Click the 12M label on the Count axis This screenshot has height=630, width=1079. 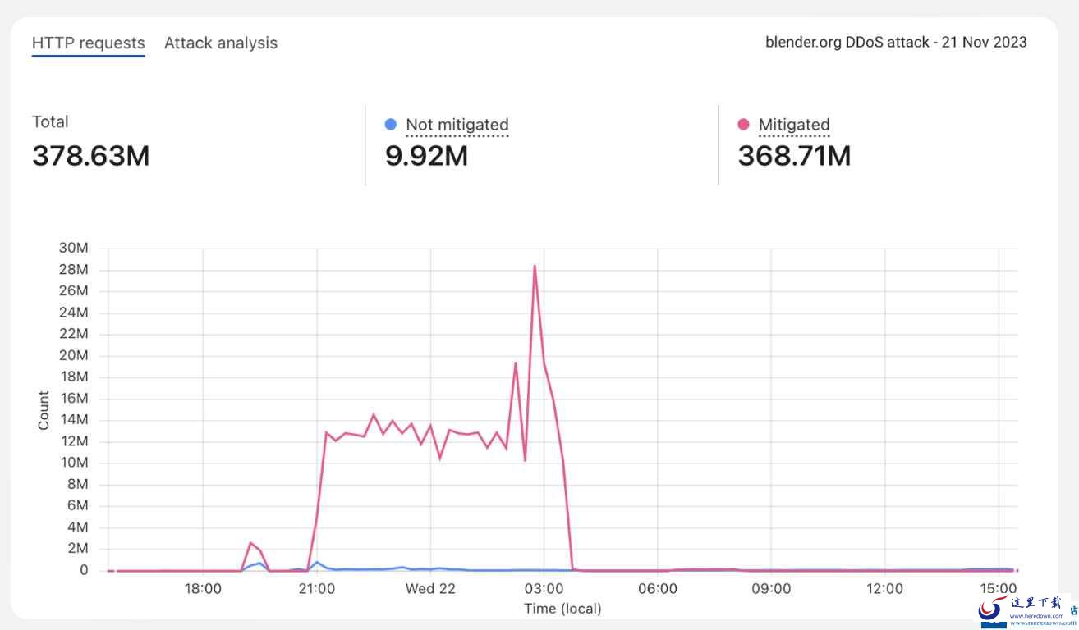click(x=74, y=441)
